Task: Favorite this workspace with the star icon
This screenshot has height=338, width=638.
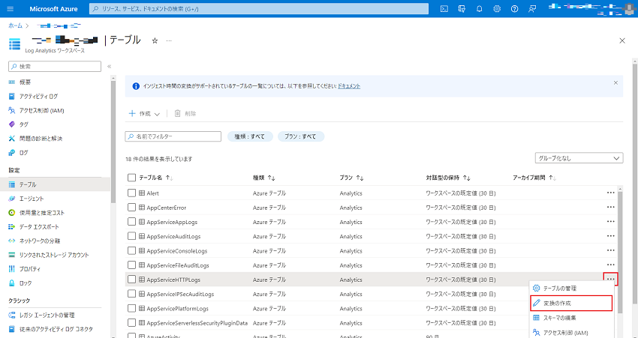Action: pyautogui.click(x=155, y=40)
